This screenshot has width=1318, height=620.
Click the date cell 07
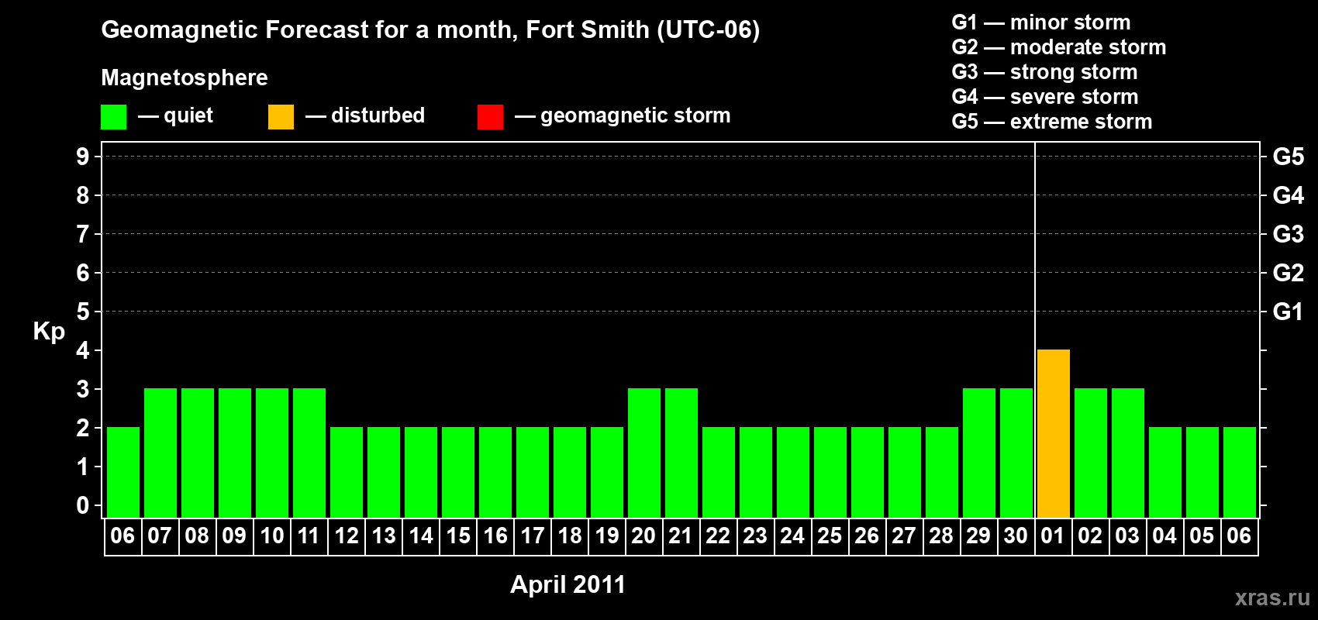point(160,536)
